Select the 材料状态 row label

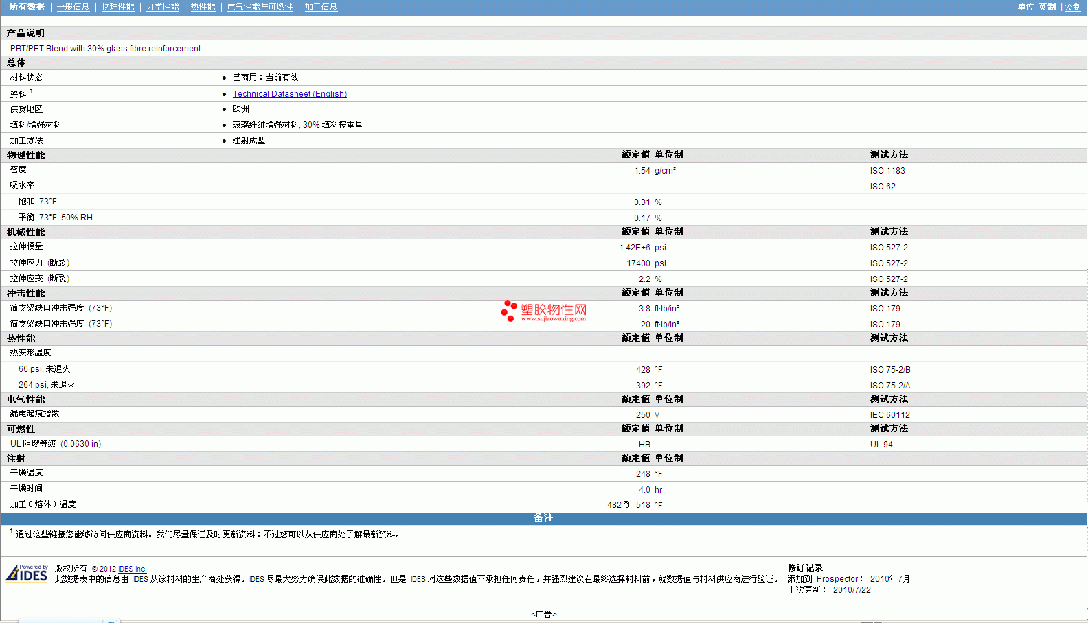click(26, 78)
